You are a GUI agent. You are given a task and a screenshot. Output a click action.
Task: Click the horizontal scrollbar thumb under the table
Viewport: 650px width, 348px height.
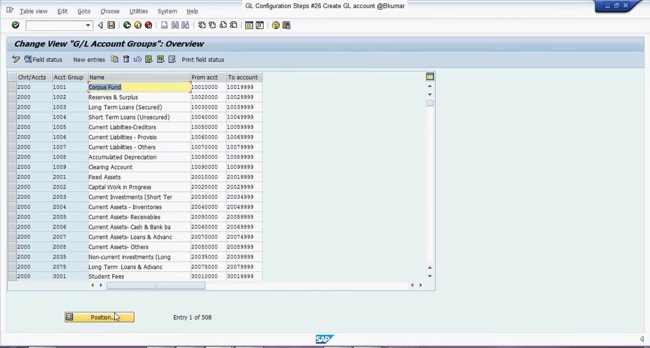156,286
